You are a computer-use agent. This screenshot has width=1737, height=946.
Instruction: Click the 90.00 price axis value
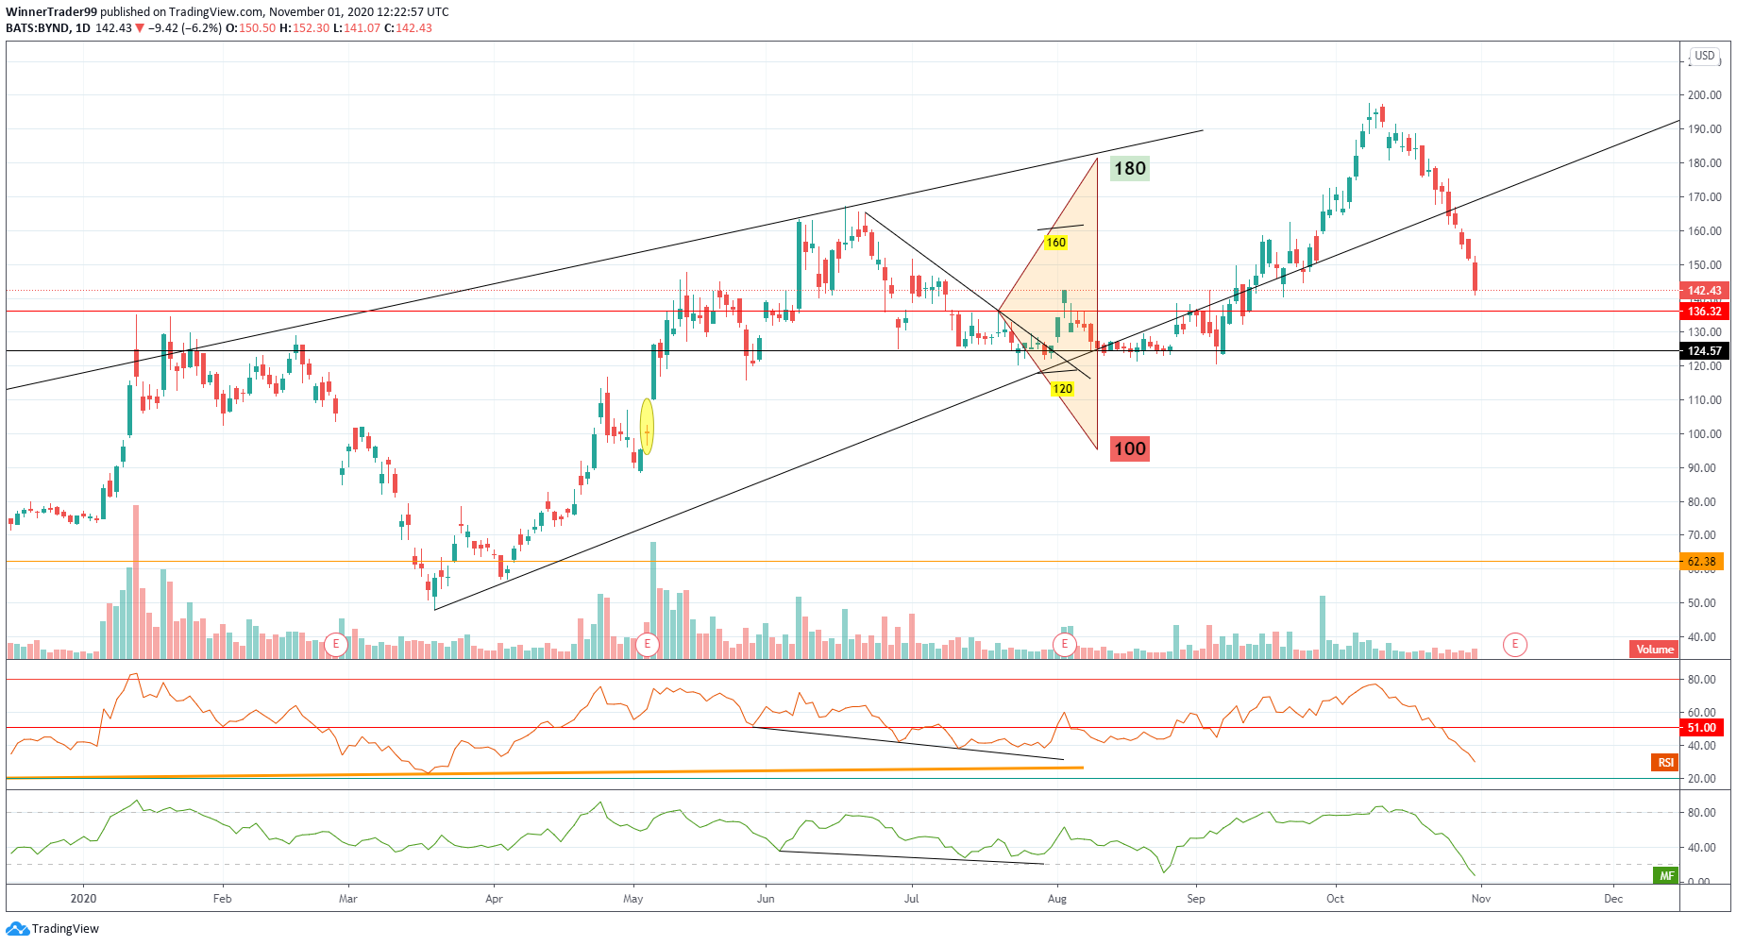pyautogui.click(x=1701, y=468)
